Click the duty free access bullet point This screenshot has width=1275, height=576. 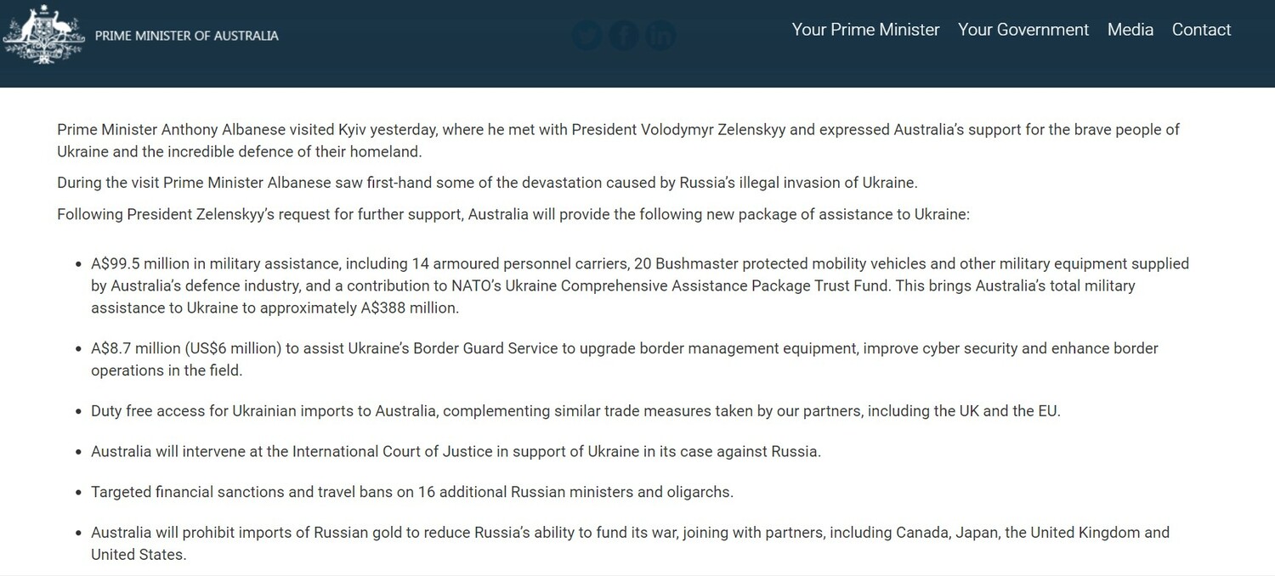575,411
